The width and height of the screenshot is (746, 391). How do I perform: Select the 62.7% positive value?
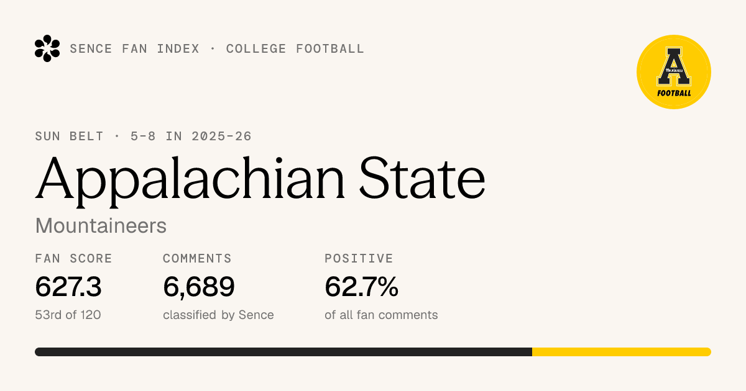pyautogui.click(x=361, y=287)
